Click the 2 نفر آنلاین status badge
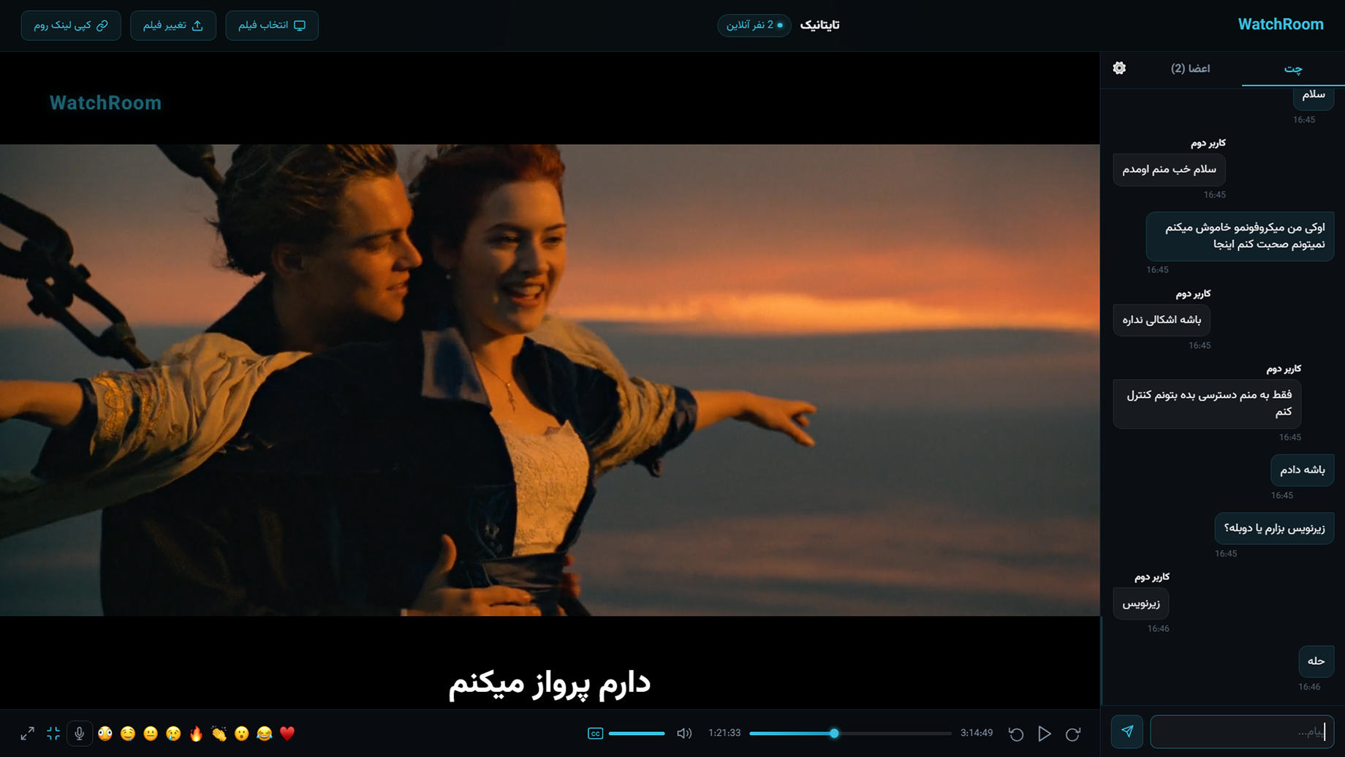Viewport: 1345px width, 757px height. 754,25
